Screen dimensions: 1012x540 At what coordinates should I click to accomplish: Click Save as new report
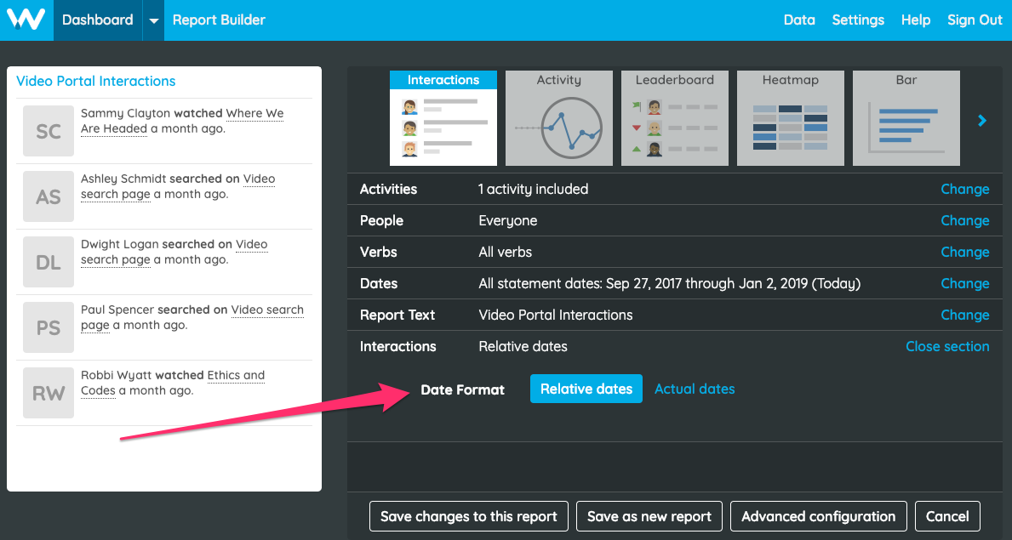tap(649, 516)
